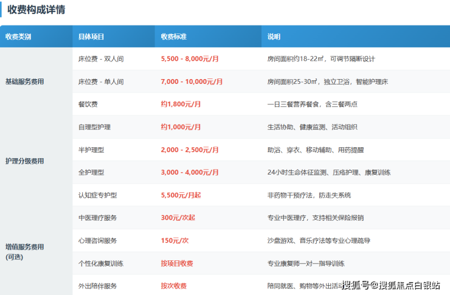Click the 约1,000元/月 self-care price
The image size is (450, 295).
pyautogui.click(x=181, y=127)
